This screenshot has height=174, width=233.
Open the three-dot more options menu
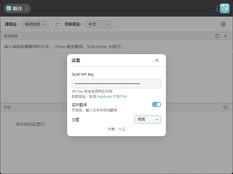tap(217, 8)
